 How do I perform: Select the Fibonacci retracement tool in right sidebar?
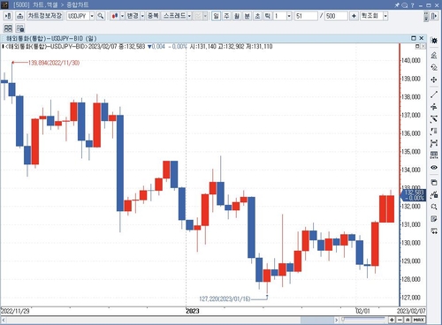click(x=434, y=132)
